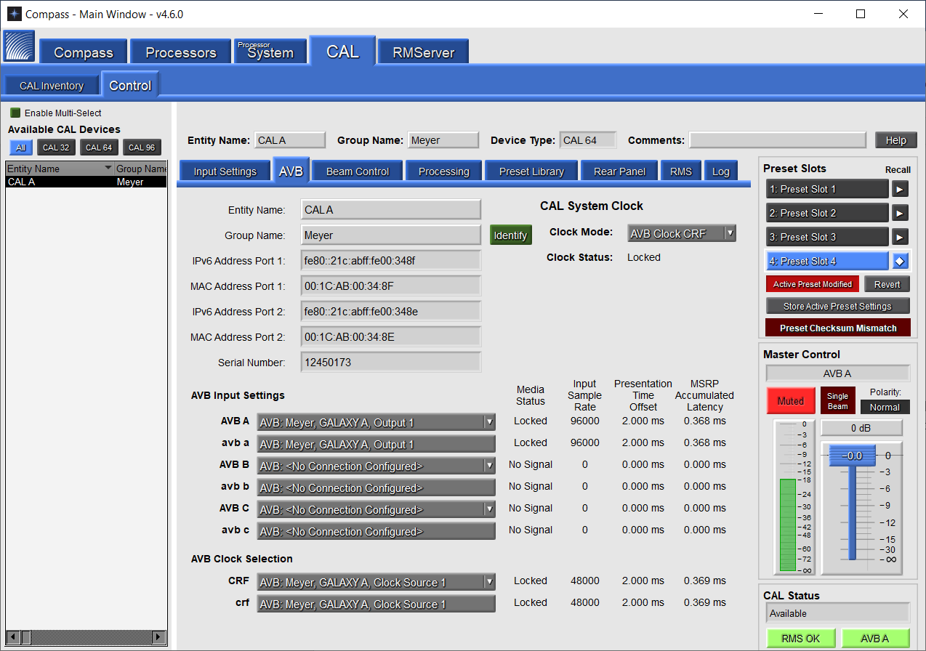Open the Preset Library tab
926x651 pixels.
coord(531,171)
